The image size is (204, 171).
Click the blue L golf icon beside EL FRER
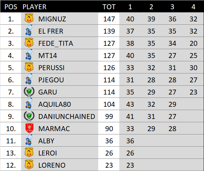pos(29,30)
